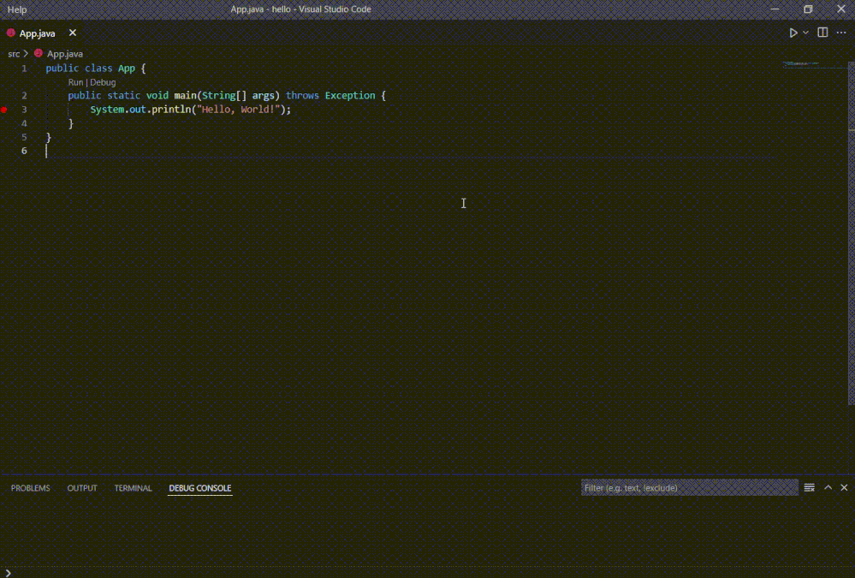Run the Java file with the play icon

pyautogui.click(x=793, y=33)
